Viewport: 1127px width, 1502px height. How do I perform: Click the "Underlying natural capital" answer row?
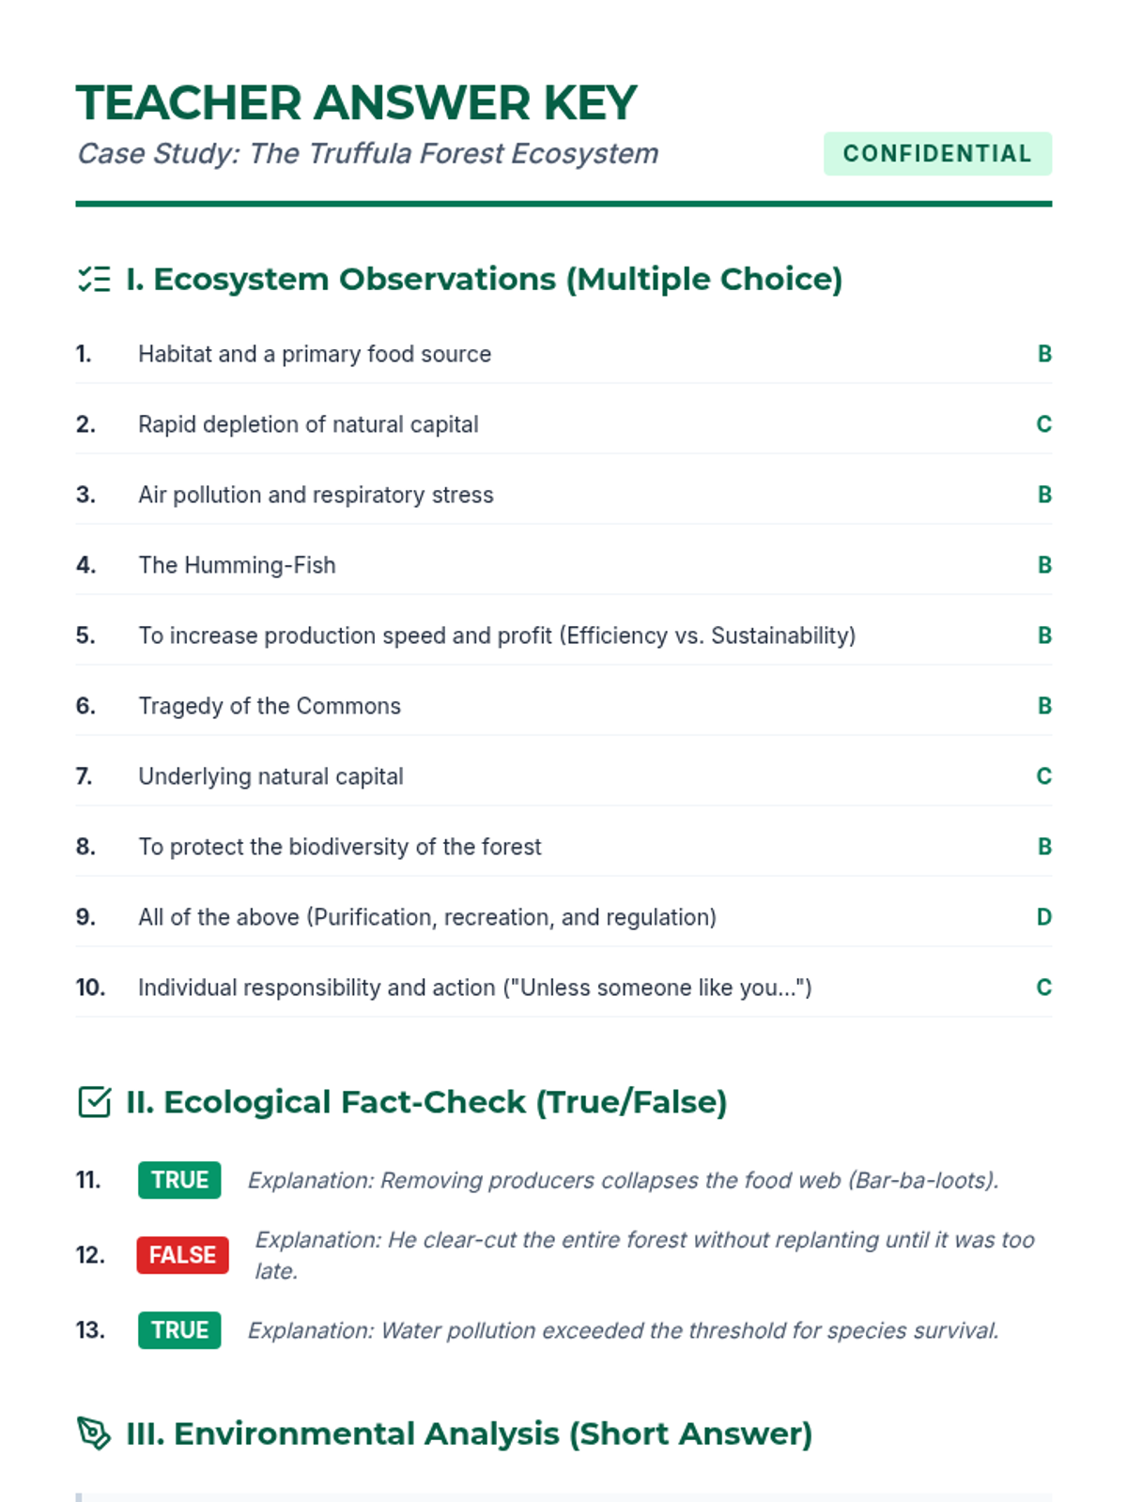(270, 776)
